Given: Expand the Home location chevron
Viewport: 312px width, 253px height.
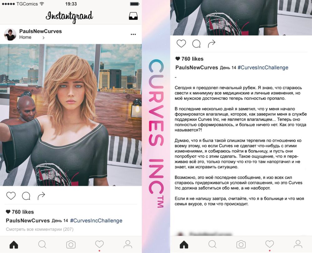Looking at the screenshot, I should pos(43,38).
